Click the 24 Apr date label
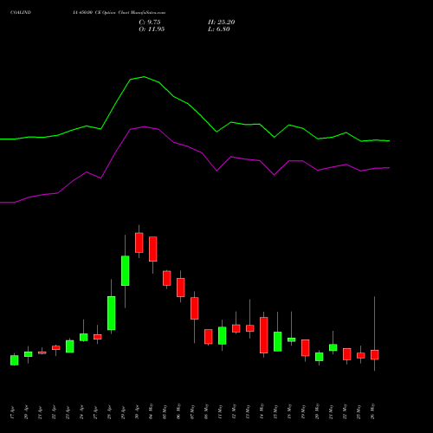The image size is (433, 433). (x=81, y=412)
